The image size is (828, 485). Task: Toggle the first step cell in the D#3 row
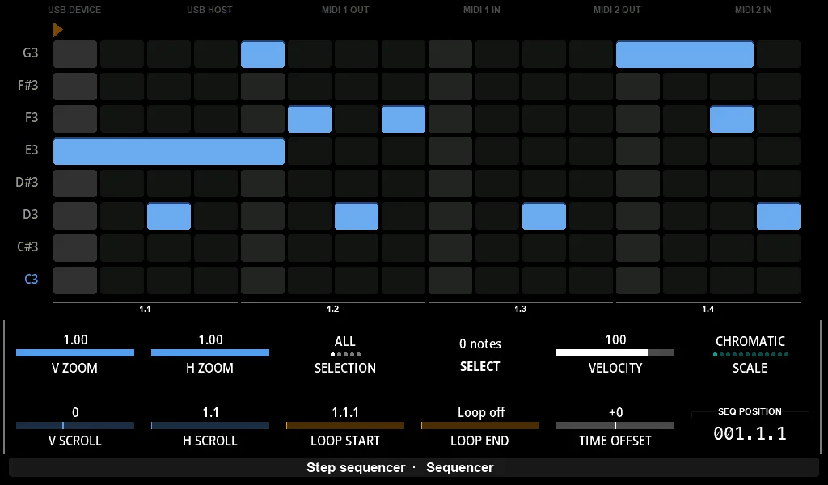click(x=75, y=183)
